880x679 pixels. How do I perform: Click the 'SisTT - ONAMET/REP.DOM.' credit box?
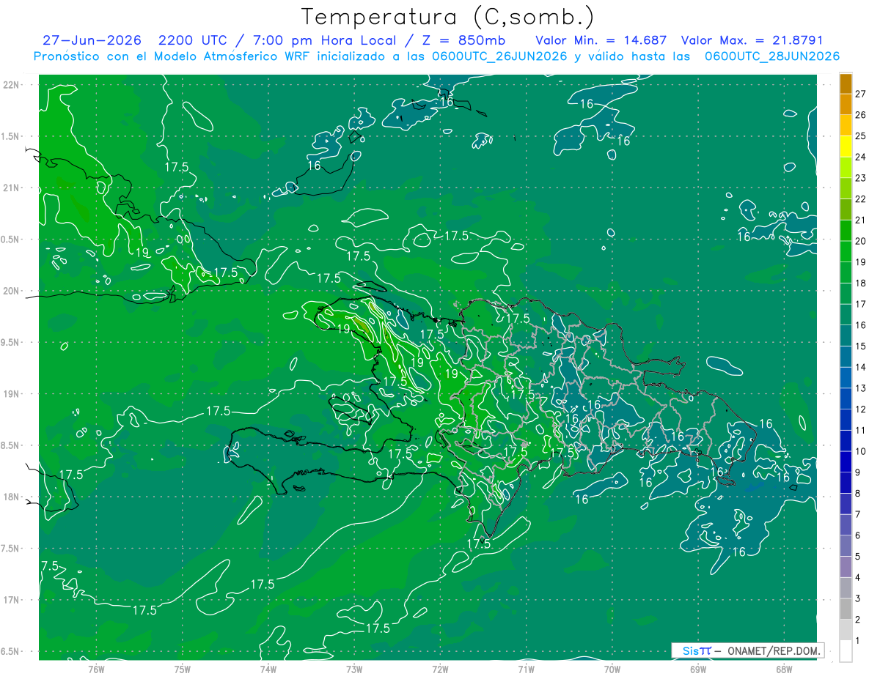pos(747,650)
